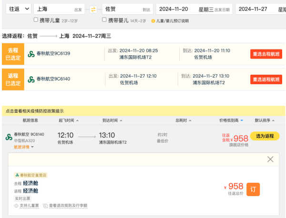Screen dimensions: 286x218
Task: Click 返程 已选定 orange label
Action: click(13, 79)
